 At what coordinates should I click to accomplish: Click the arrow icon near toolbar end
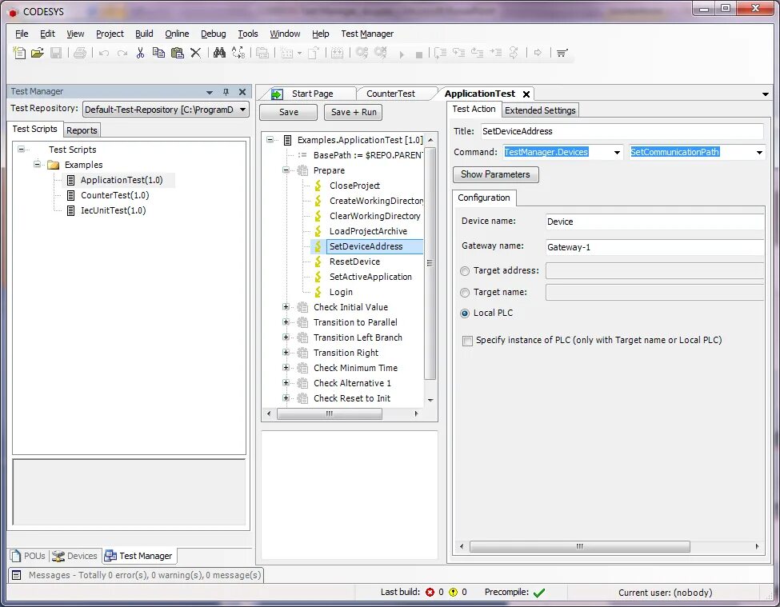(538, 53)
